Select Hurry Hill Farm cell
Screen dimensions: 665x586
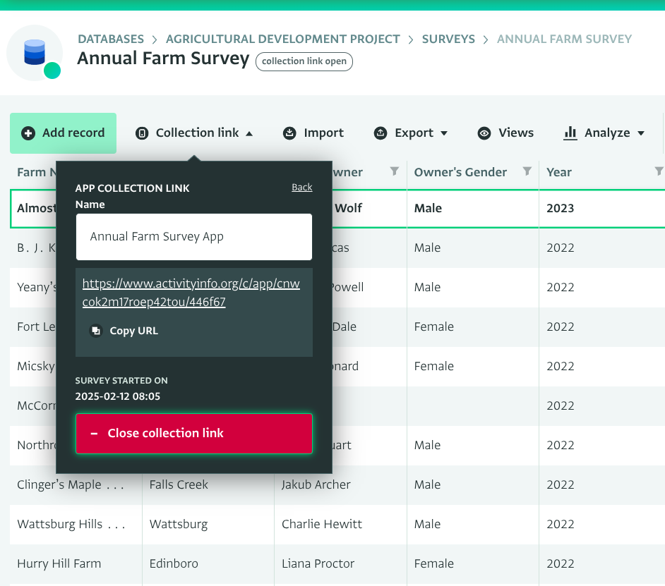point(76,563)
